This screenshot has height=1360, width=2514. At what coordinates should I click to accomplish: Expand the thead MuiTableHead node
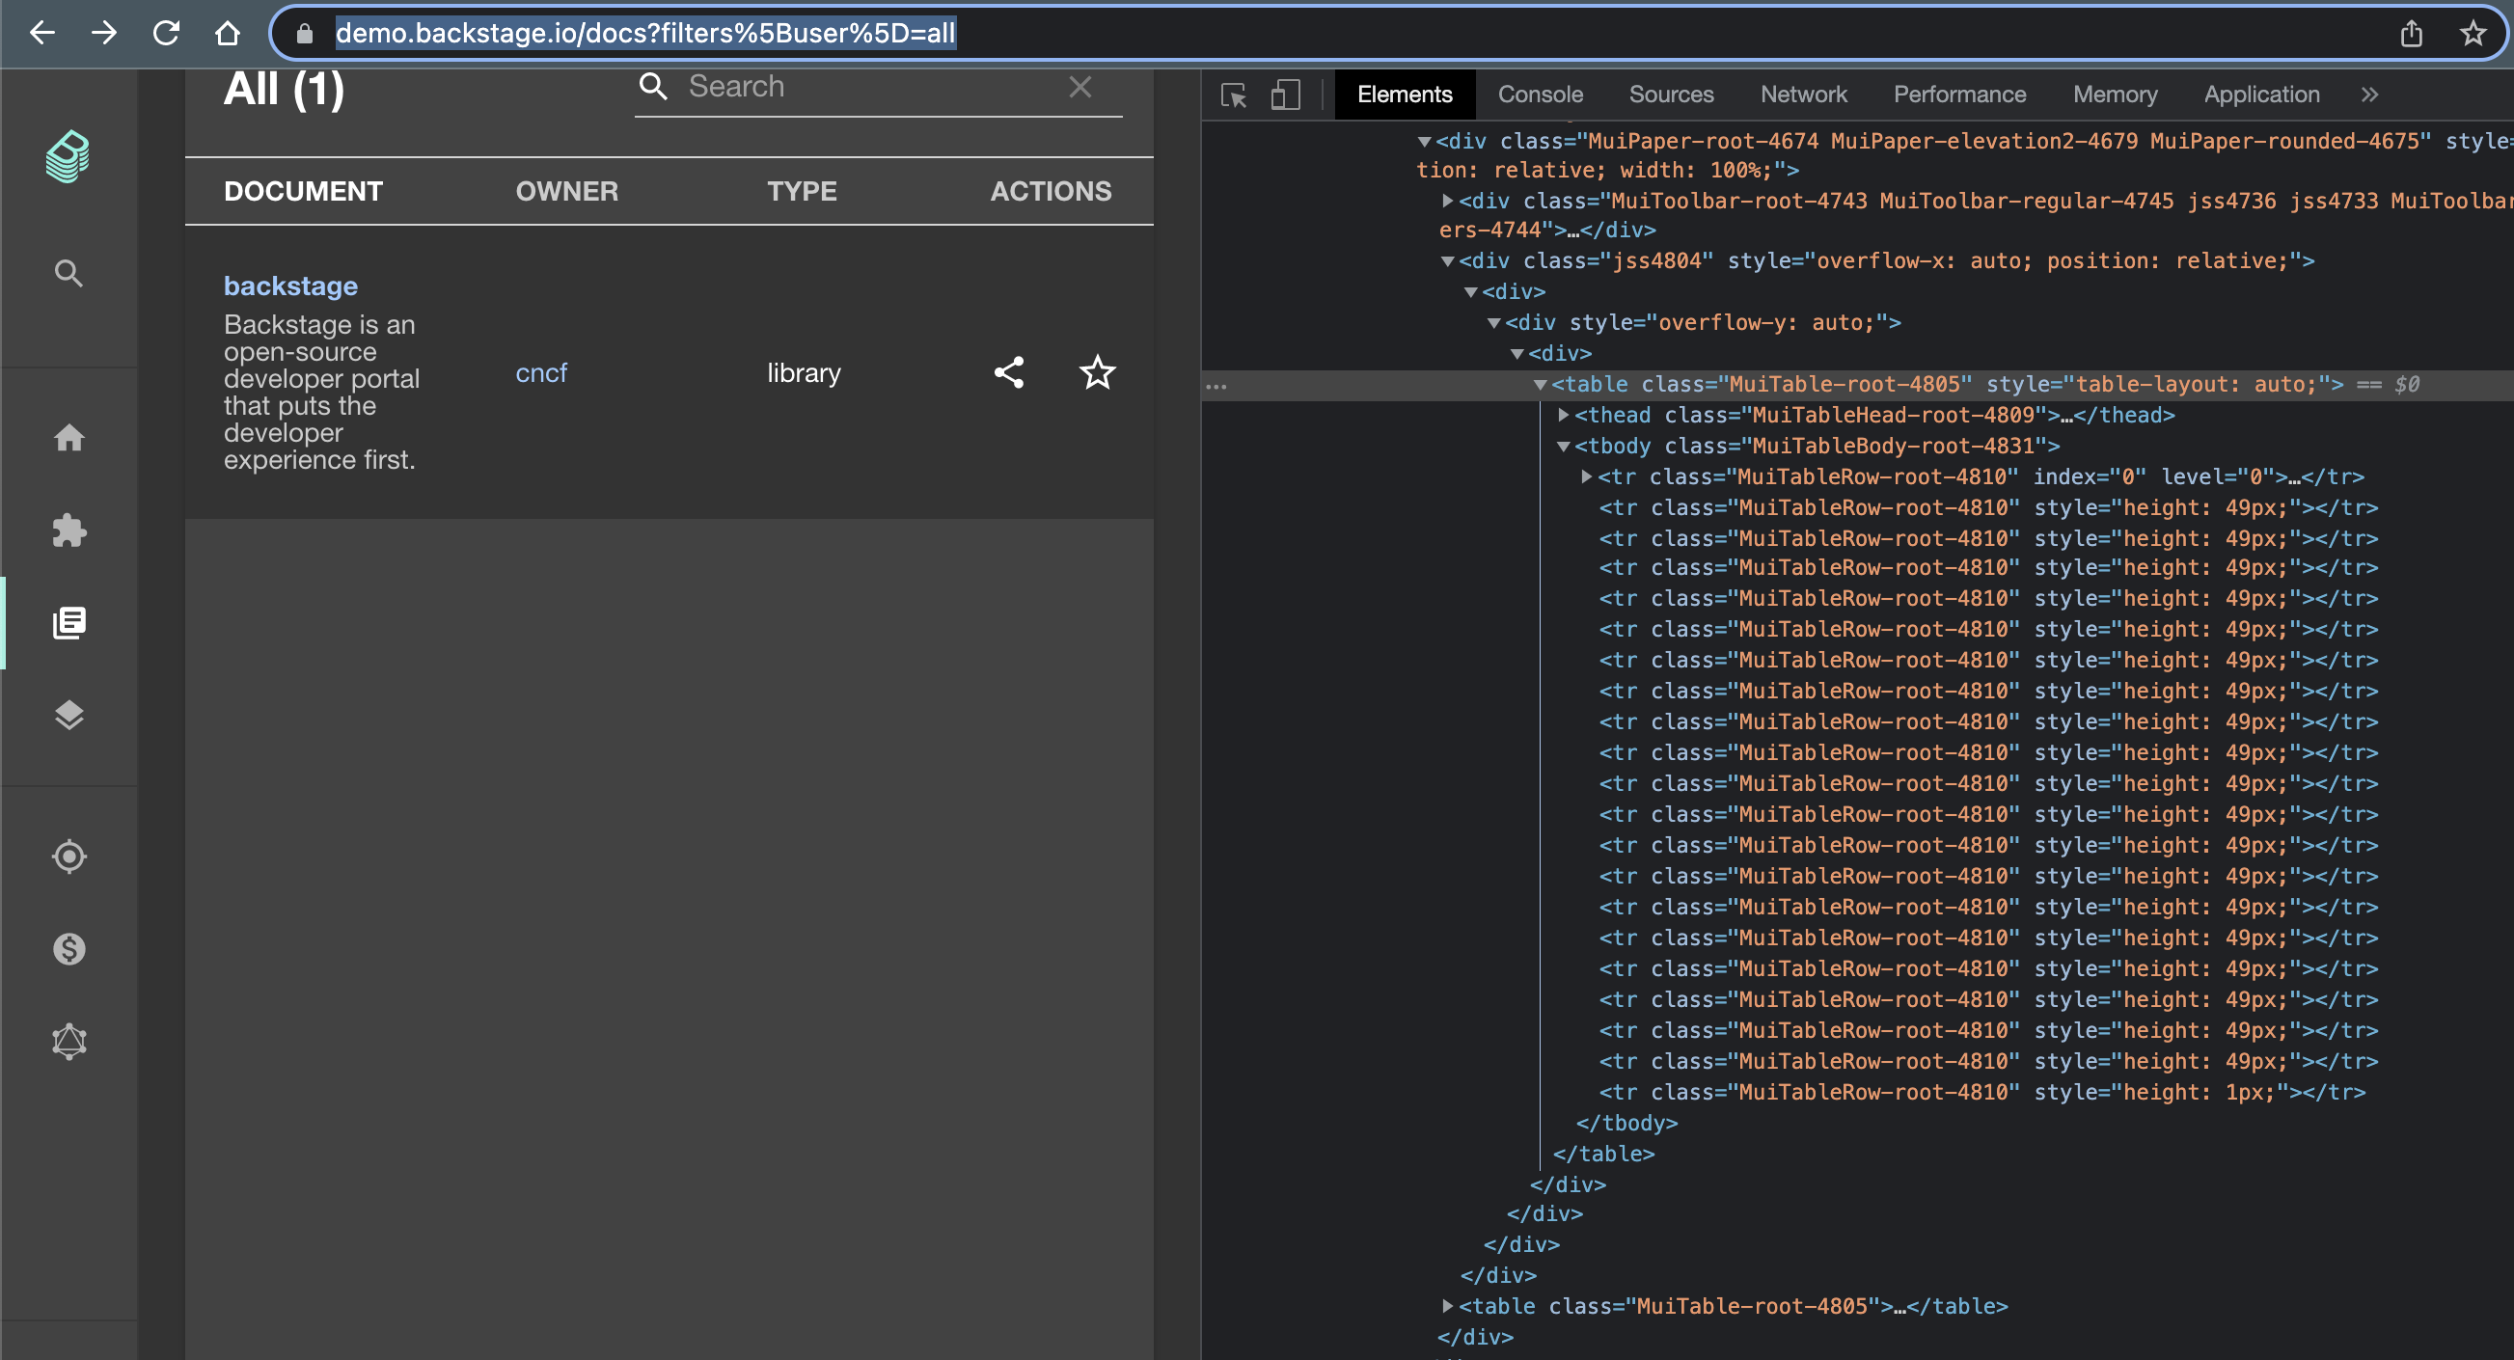tap(1566, 415)
